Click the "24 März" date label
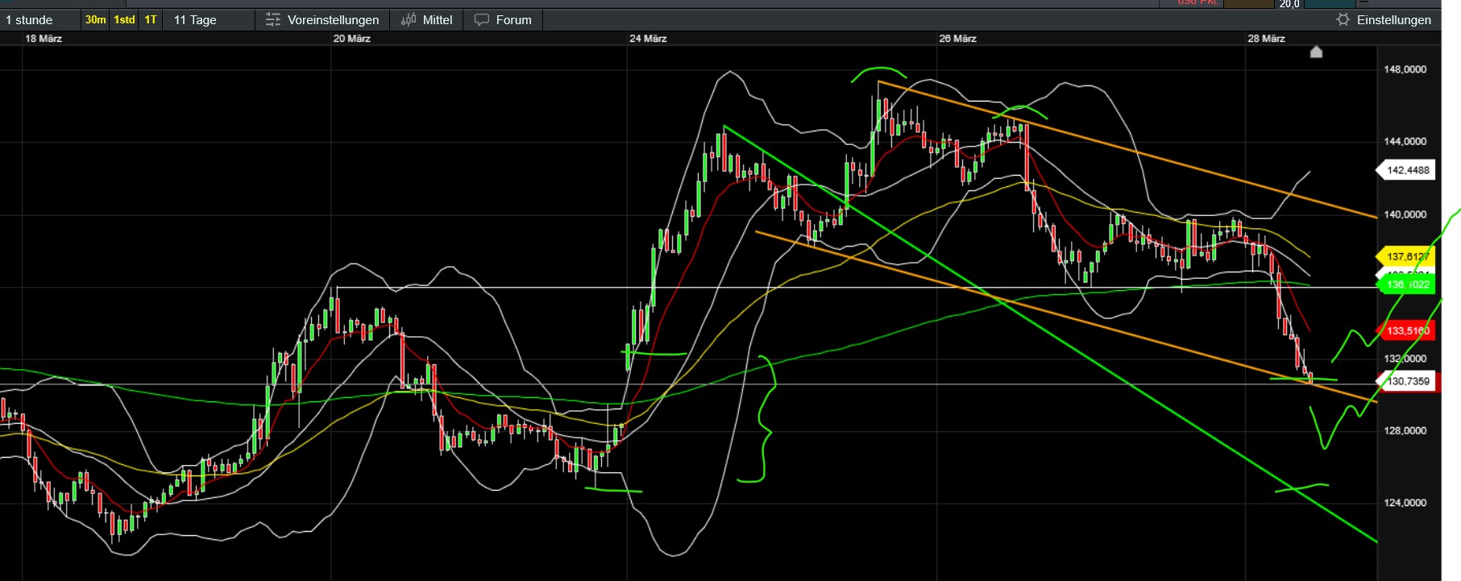The width and height of the screenshot is (1461, 581). coord(648,39)
